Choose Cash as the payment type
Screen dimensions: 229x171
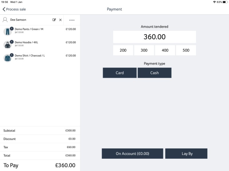[x=155, y=73]
